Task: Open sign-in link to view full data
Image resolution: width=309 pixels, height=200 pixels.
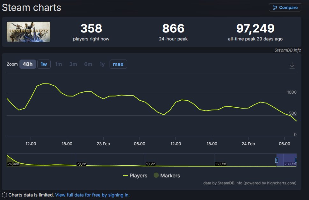Action: (92, 195)
